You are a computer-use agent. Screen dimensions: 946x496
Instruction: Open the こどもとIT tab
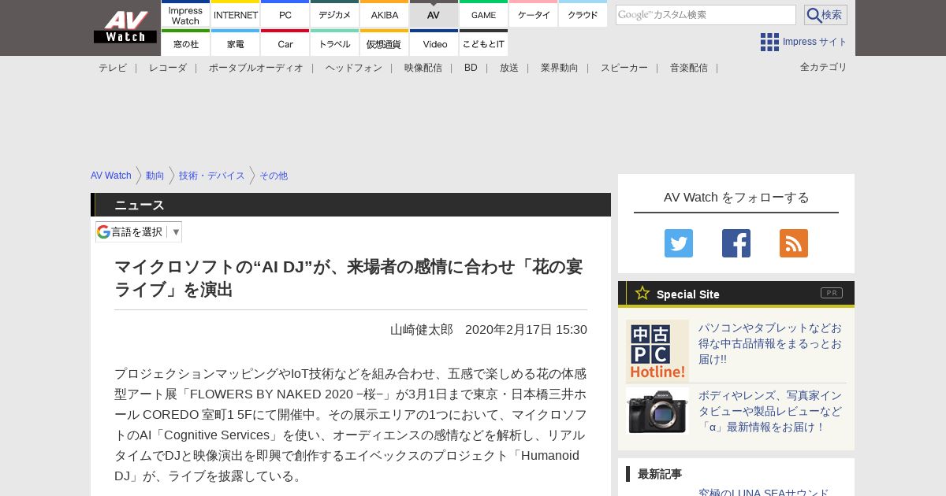[484, 43]
